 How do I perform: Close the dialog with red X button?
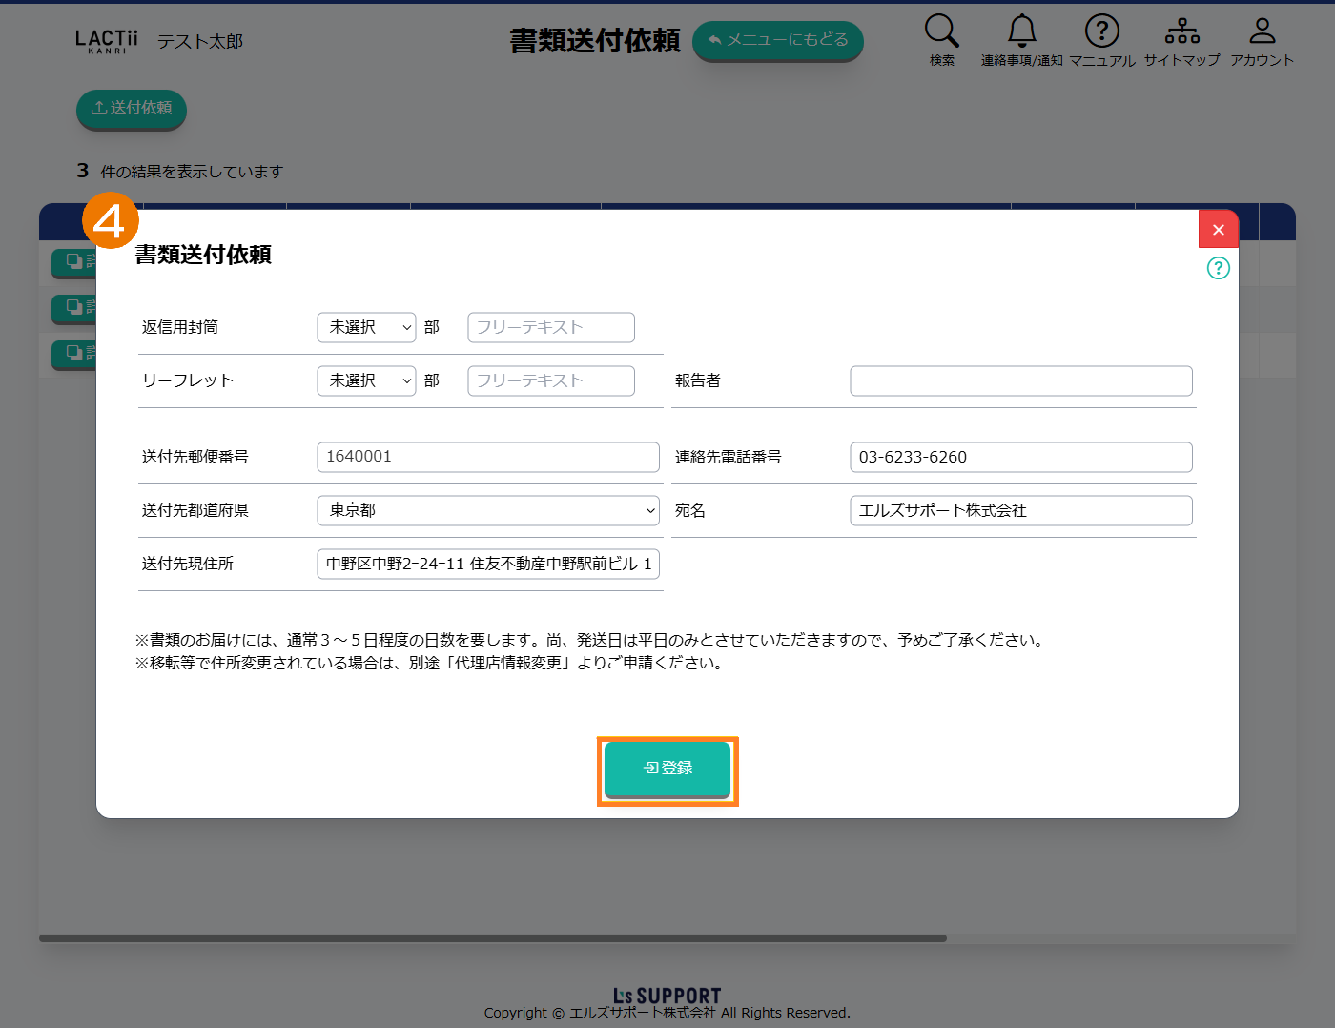pos(1218,230)
